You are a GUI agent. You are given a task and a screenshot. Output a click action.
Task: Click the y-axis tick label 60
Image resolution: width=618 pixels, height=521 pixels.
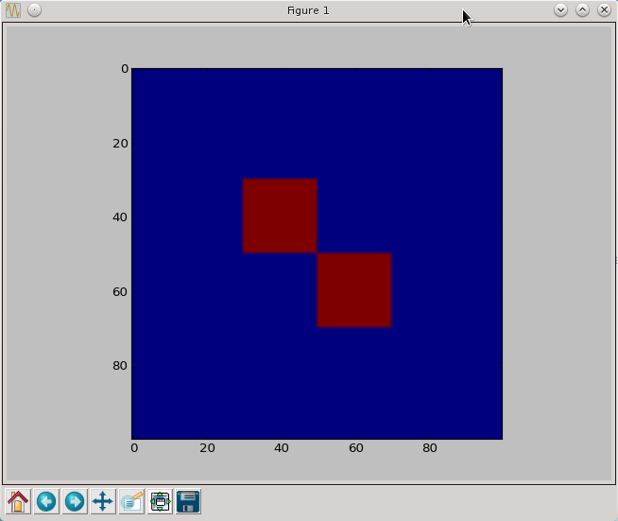coord(120,291)
